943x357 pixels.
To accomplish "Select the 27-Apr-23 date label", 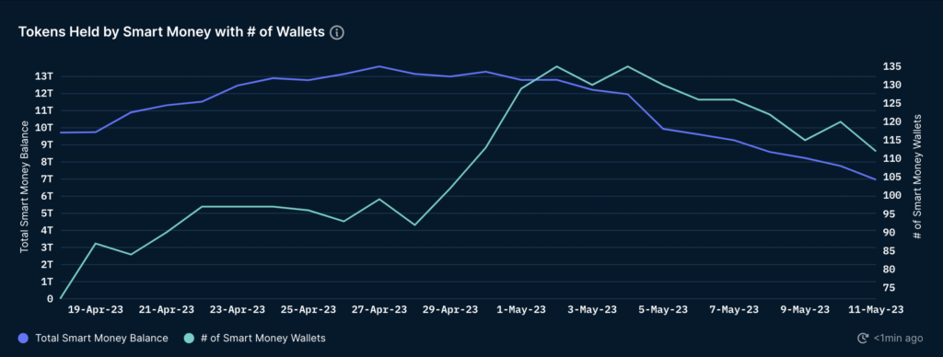I will tap(378, 309).
